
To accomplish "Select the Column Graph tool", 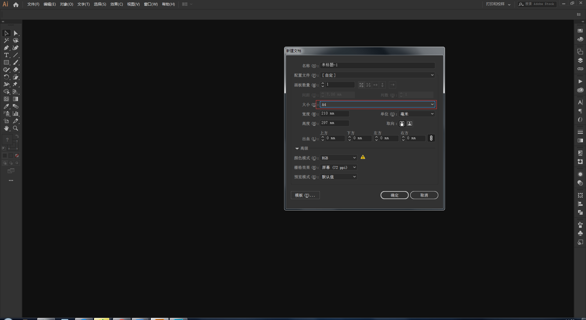I will pyautogui.click(x=16, y=114).
